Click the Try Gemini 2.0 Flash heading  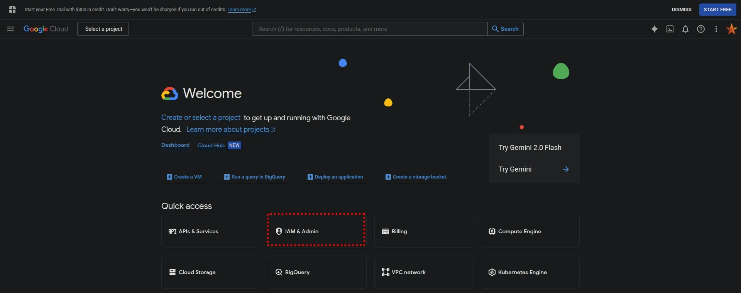tap(530, 148)
